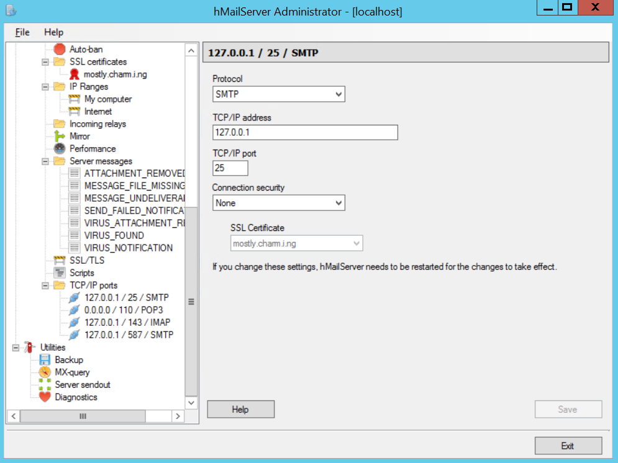Click the Utilities pocket-knife icon
The width and height of the screenshot is (618, 463).
pyautogui.click(x=30, y=348)
